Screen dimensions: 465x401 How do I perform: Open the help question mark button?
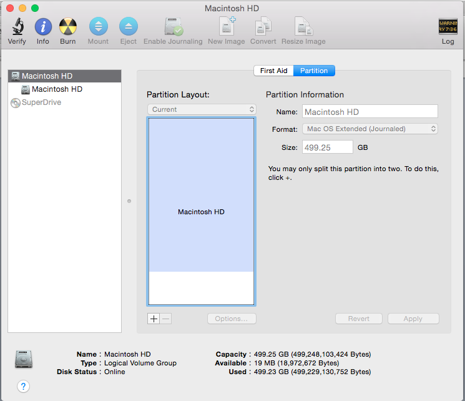point(23,386)
